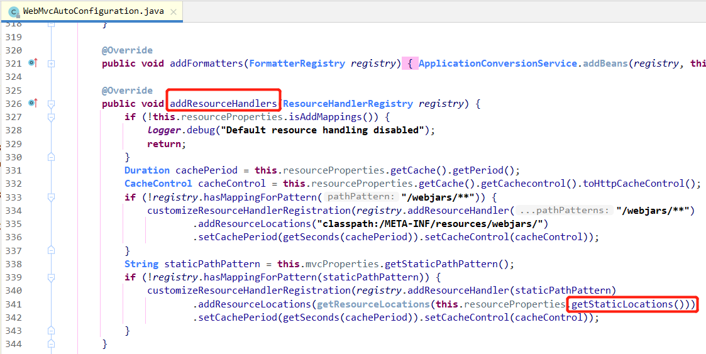Click line number 320 in the gutter

pos(13,50)
